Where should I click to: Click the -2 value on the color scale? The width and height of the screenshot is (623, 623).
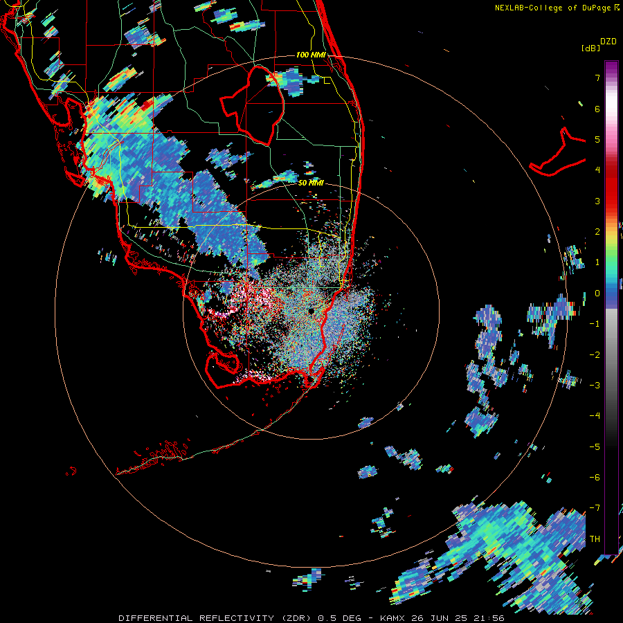coord(595,354)
